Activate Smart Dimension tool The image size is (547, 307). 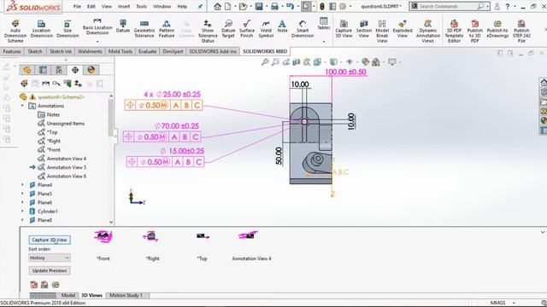pos(303,28)
